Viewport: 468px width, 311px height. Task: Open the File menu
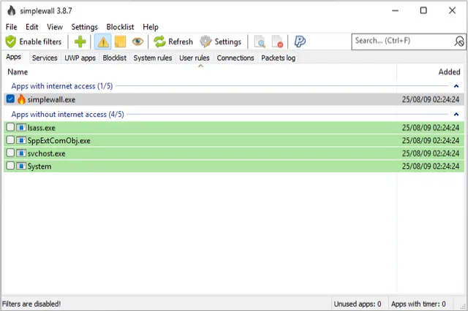coord(12,27)
